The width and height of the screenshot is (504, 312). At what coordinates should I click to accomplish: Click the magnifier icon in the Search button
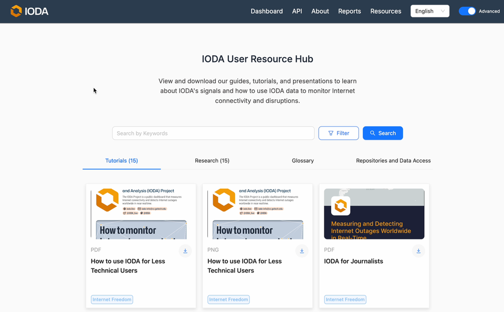[x=373, y=133]
